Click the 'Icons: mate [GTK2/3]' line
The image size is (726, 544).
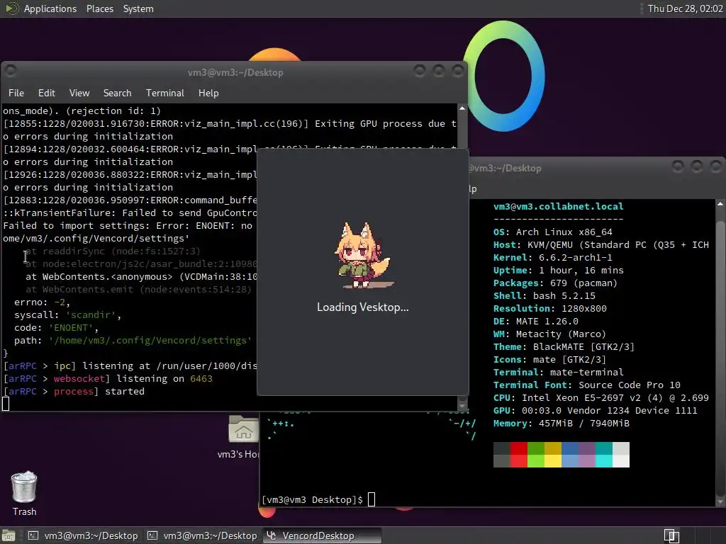point(549,359)
